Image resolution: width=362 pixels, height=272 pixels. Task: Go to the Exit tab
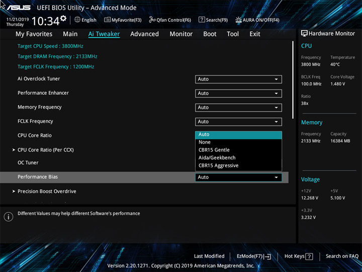255,34
